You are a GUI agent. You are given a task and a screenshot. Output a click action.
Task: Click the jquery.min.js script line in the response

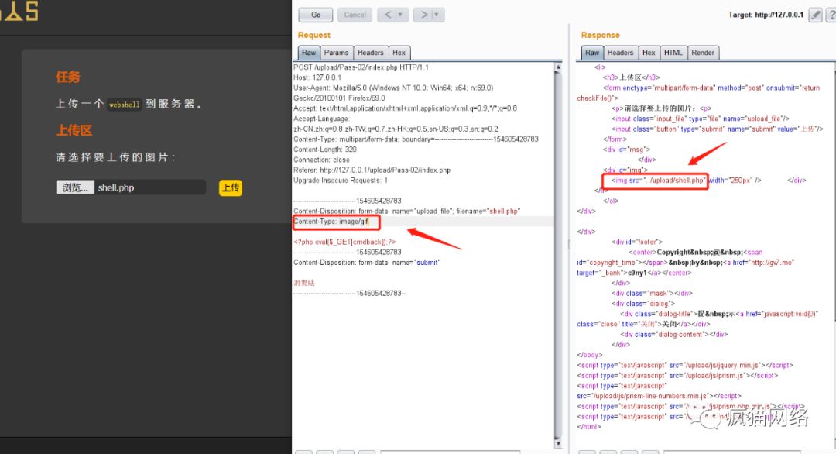tap(685, 365)
